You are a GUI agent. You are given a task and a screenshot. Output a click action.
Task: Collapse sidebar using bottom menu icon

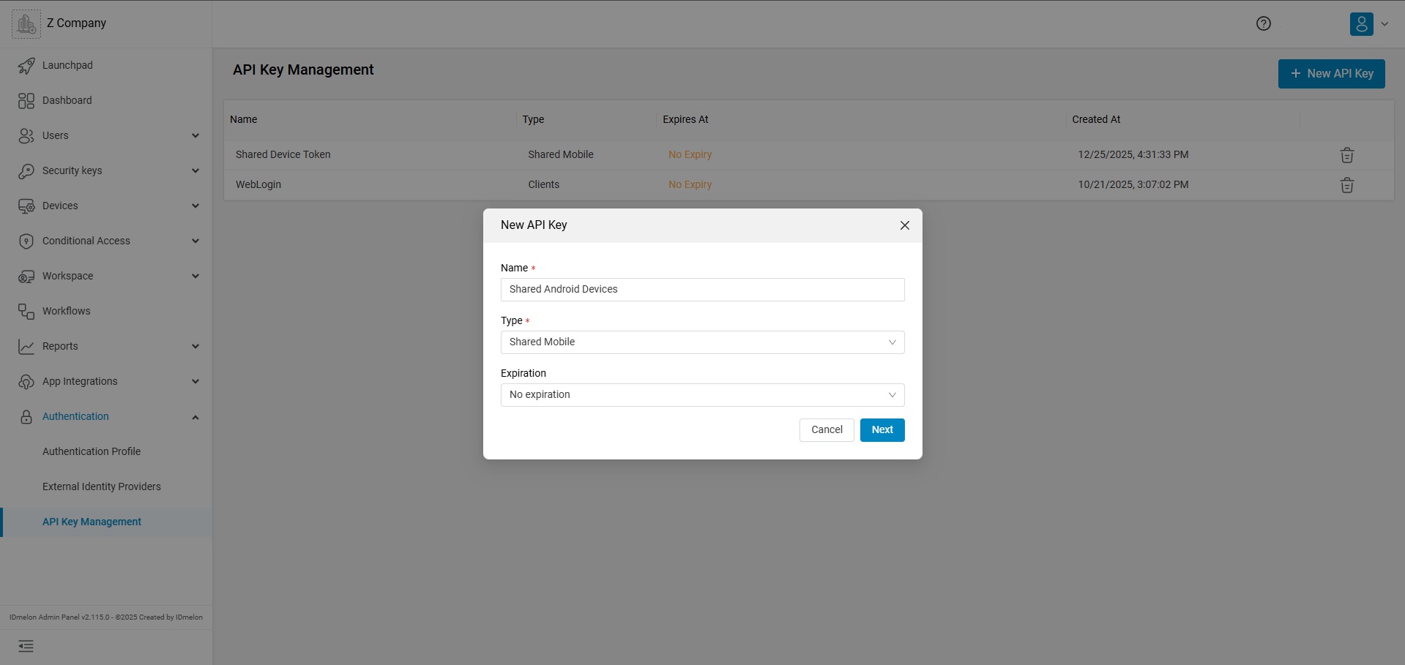point(26,646)
